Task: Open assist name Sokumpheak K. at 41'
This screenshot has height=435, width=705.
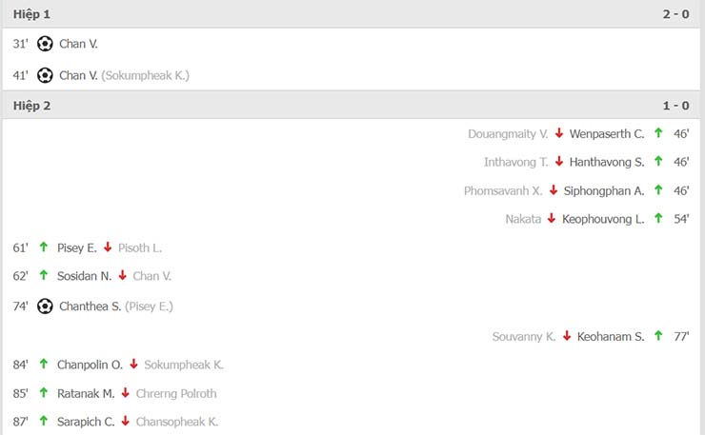Action: point(145,75)
